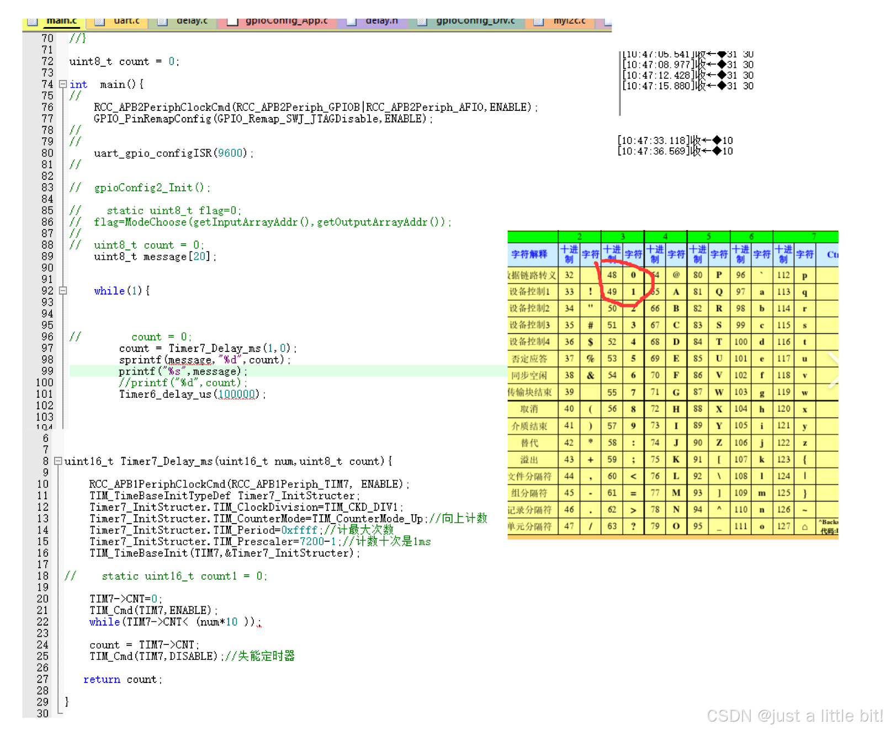Switch to the uart.c tab
This screenshot has height=731, width=886.
click(x=126, y=20)
